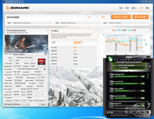Expand the Core Voltage options arrow in Afterburner
154x119 pixels.
pos(148,76)
